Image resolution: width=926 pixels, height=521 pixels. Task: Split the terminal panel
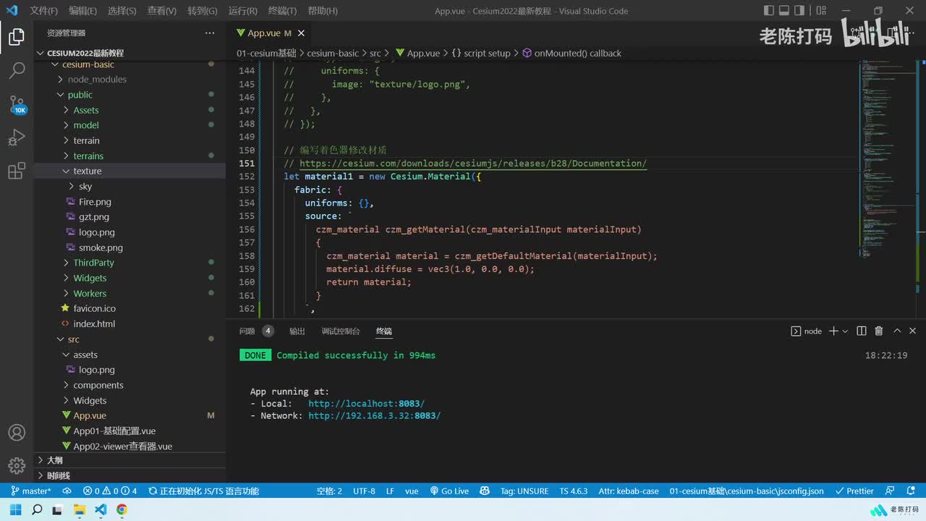862,331
